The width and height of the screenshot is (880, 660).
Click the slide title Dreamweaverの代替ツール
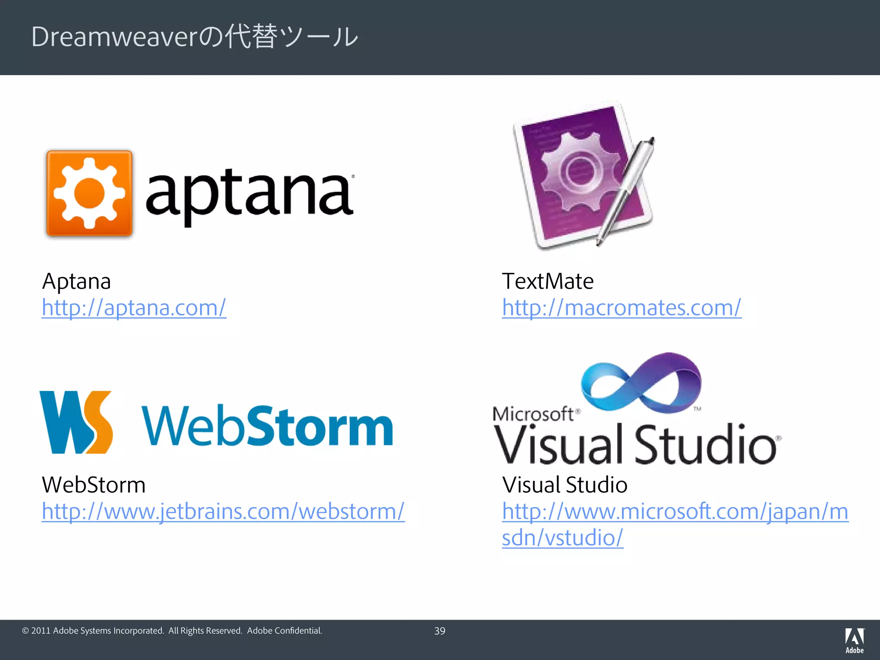(x=195, y=37)
